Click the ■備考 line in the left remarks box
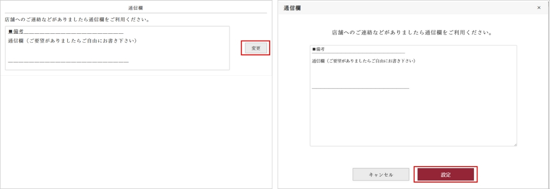This screenshot has height=189, width=550. (16, 31)
